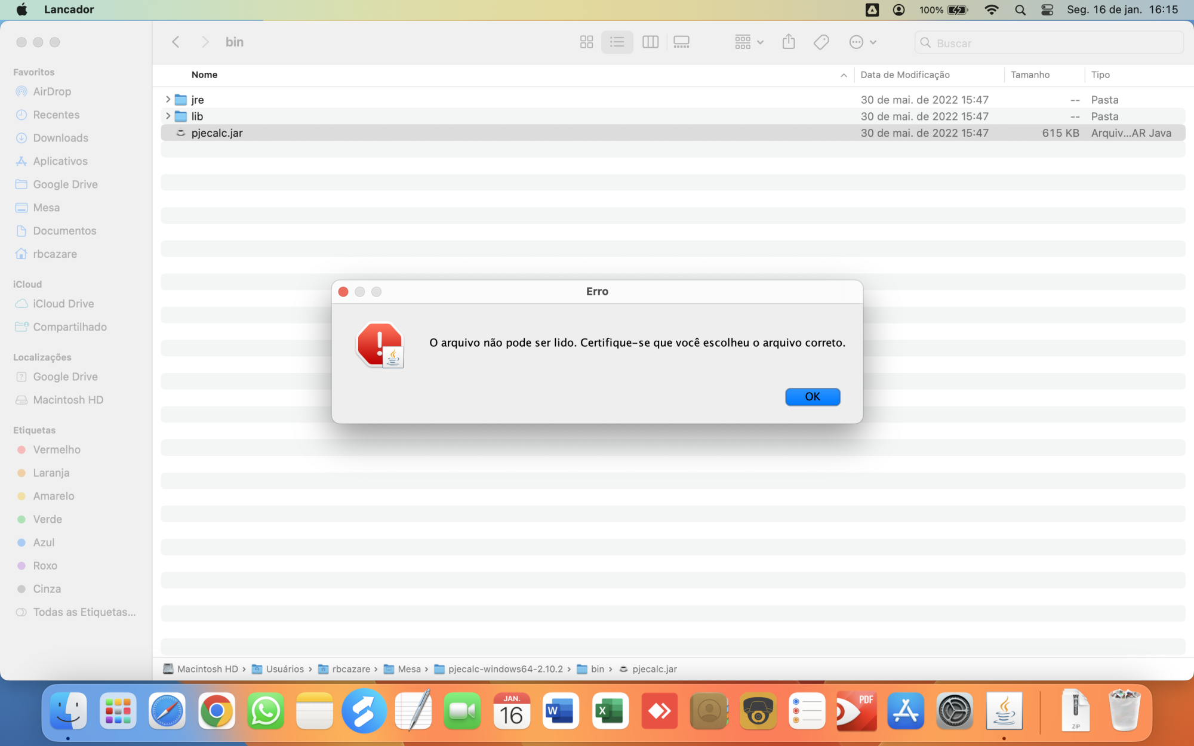Click Mesa in the path bar
This screenshot has height=746, width=1194.
pos(408,669)
